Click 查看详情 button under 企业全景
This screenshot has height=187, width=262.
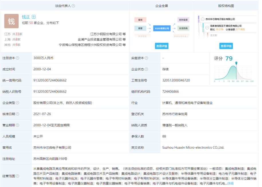pyautogui.click(x=161, y=46)
